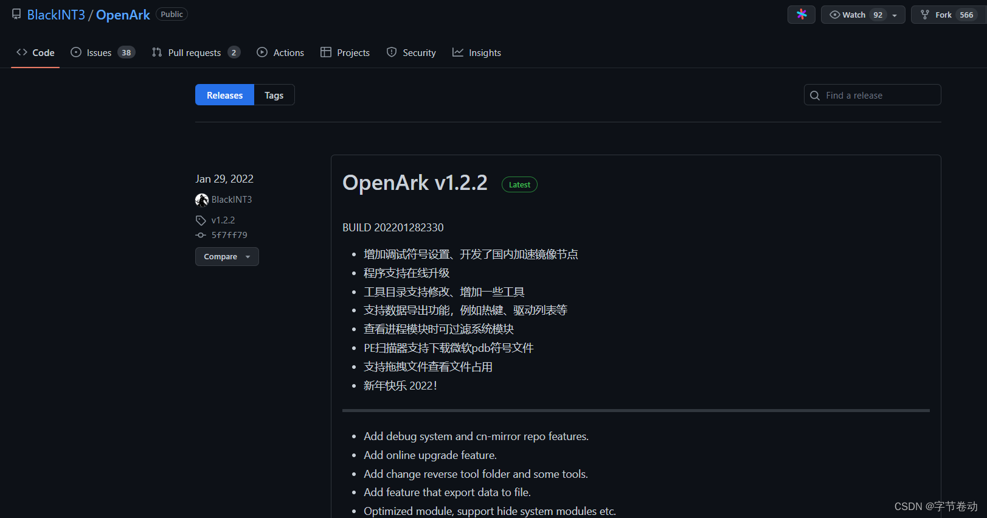Click the '支持数据导出功能，例如热键、驱动列表等' bullet
The width and height of the screenshot is (987, 518).
point(466,310)
